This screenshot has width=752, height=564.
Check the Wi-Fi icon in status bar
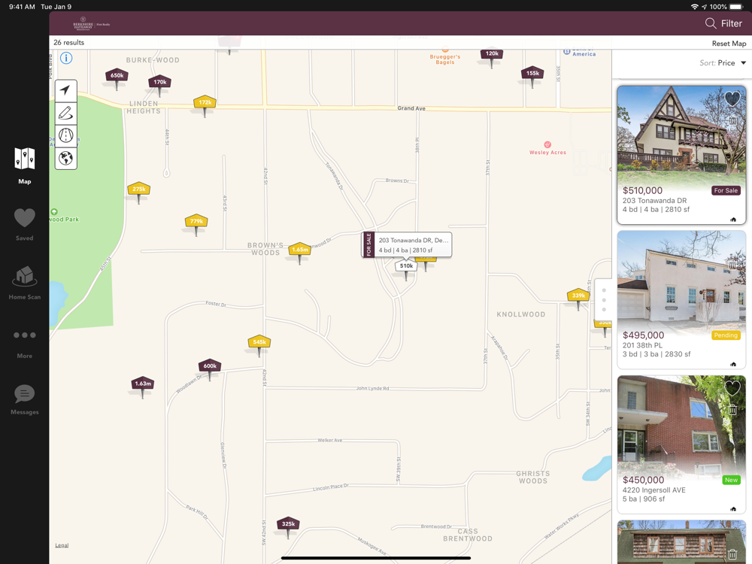pos(694,7)
